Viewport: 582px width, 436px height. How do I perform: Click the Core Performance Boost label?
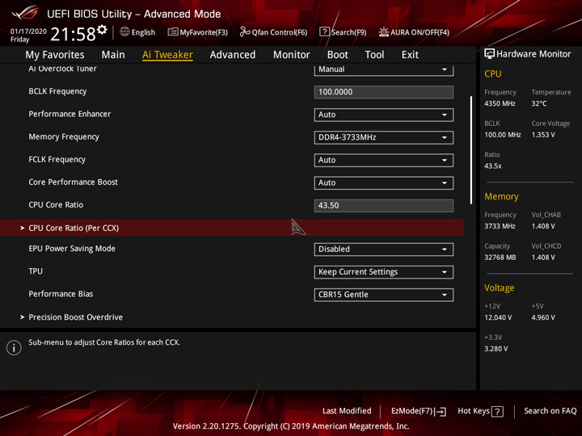click(x=73, y=182)
